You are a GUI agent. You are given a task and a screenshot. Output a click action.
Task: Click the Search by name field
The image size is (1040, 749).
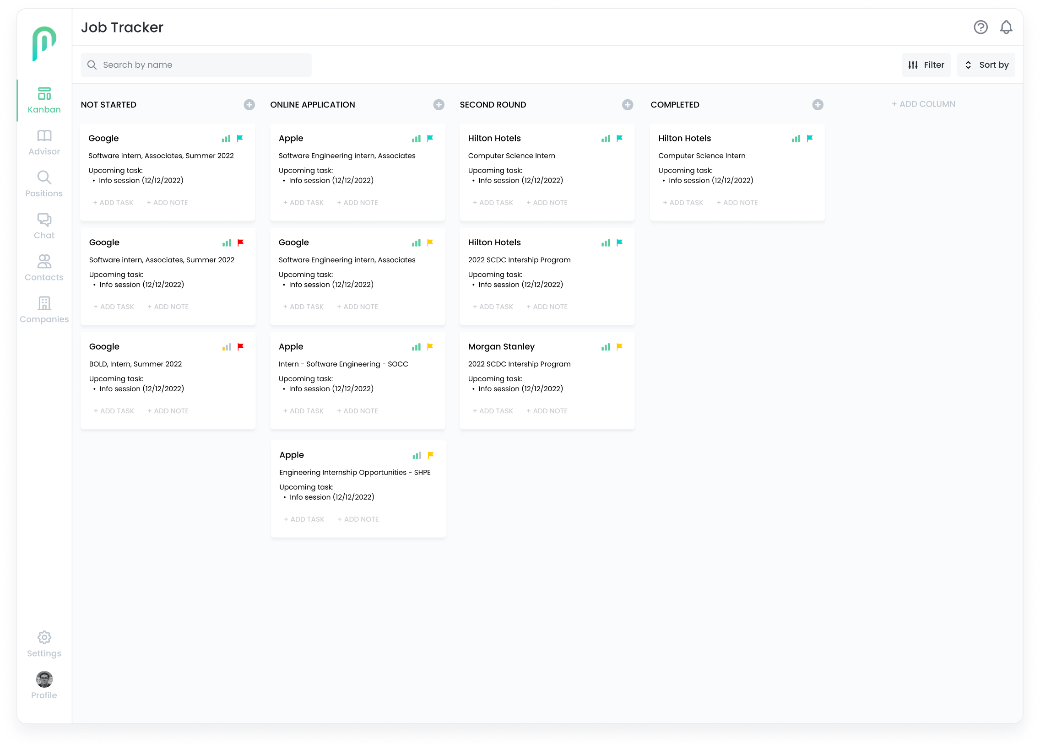click(x=196, y=65)
